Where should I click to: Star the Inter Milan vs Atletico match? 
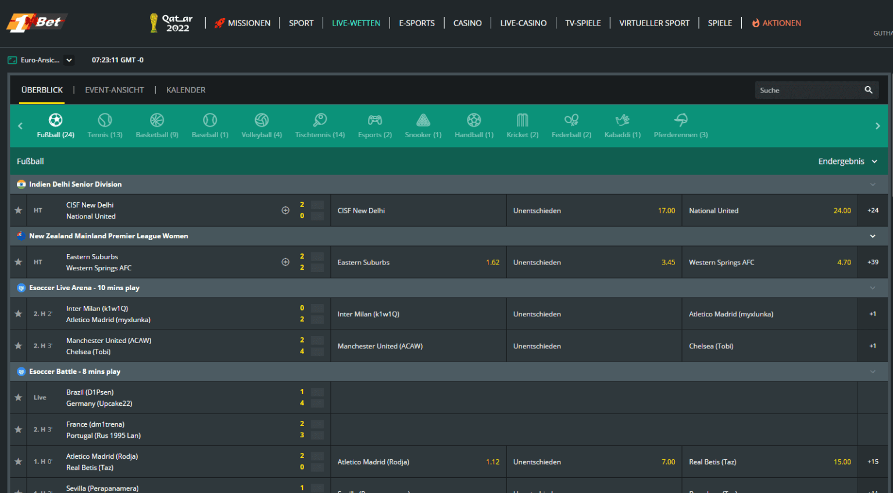click(19, 314)
